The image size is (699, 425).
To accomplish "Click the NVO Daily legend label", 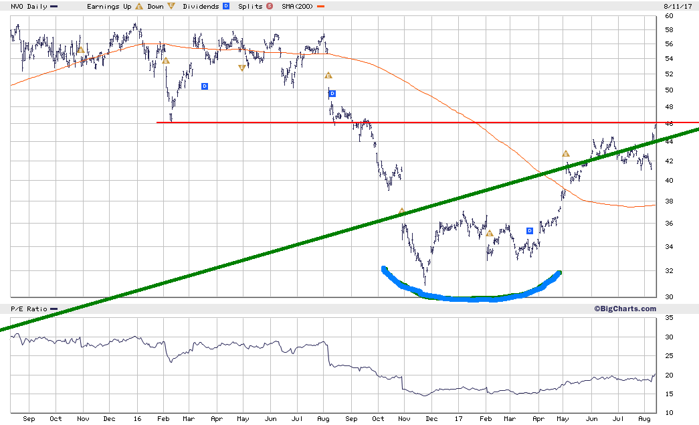I will [29, 6].
